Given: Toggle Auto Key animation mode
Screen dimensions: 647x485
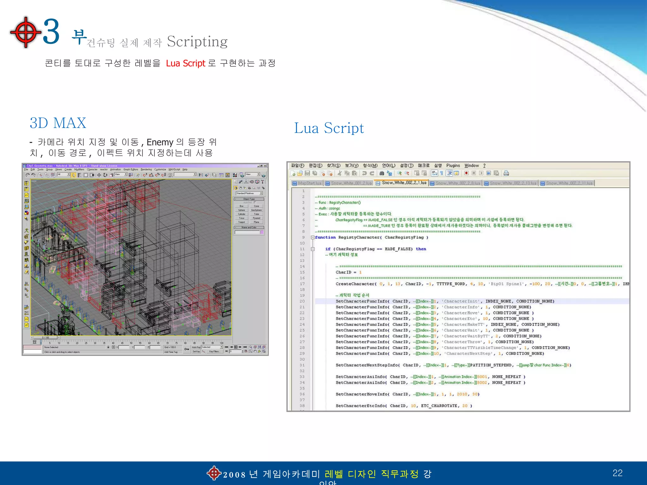Looking at the screenshot, I should click(x=196, y=347).
